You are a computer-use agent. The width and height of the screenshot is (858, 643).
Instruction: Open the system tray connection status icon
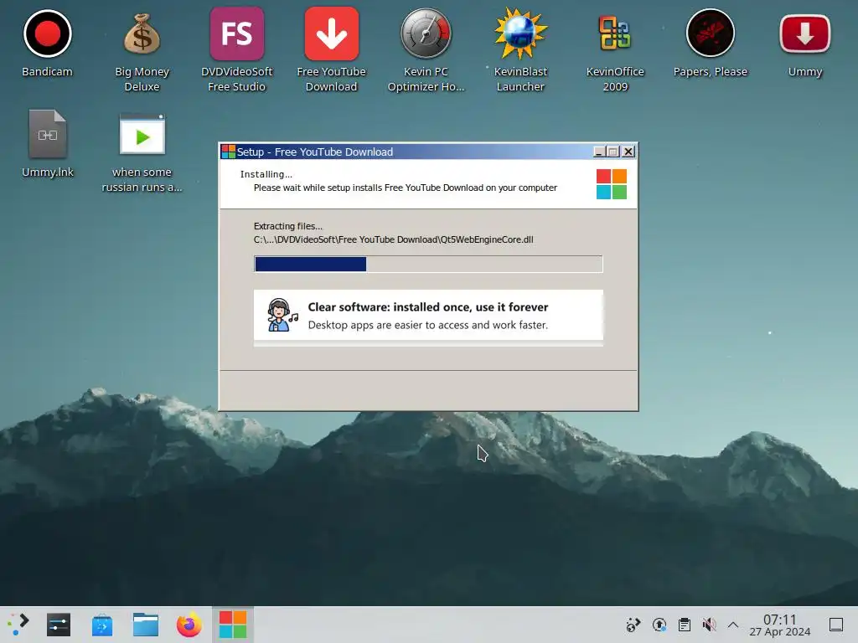633,625
